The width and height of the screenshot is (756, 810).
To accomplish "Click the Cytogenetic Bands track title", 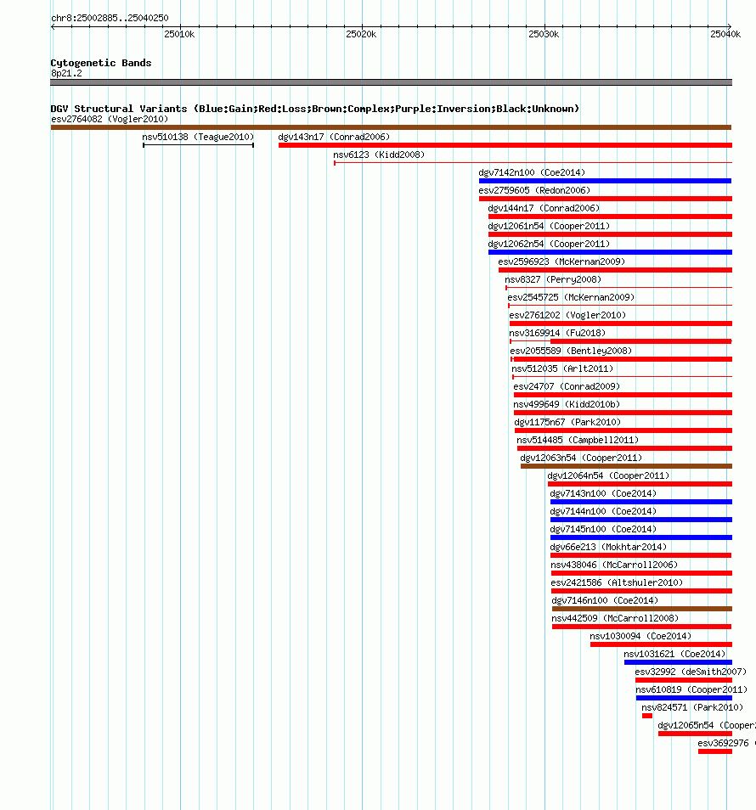I will [x=101, y=63].
